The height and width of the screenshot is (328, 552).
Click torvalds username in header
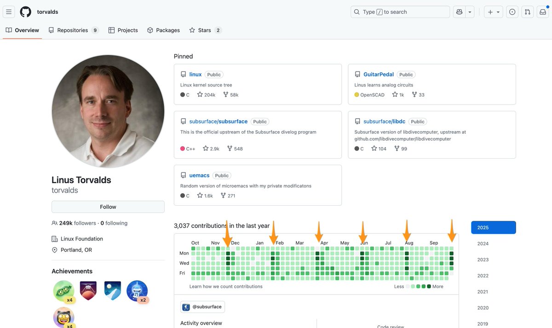(x=47, y=12)
